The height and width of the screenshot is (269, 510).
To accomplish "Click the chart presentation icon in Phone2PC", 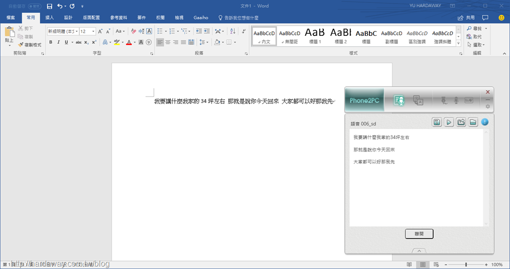I will coord(469,101).
